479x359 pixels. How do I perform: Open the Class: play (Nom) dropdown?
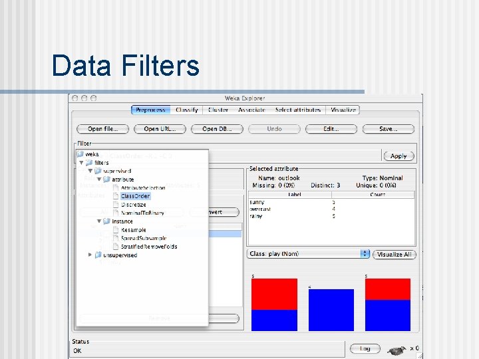point(308,254)
